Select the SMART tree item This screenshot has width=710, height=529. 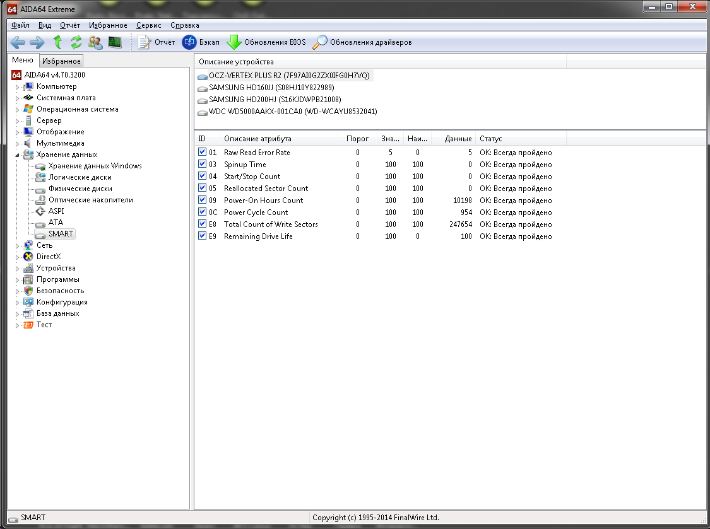tap(61, 233)
